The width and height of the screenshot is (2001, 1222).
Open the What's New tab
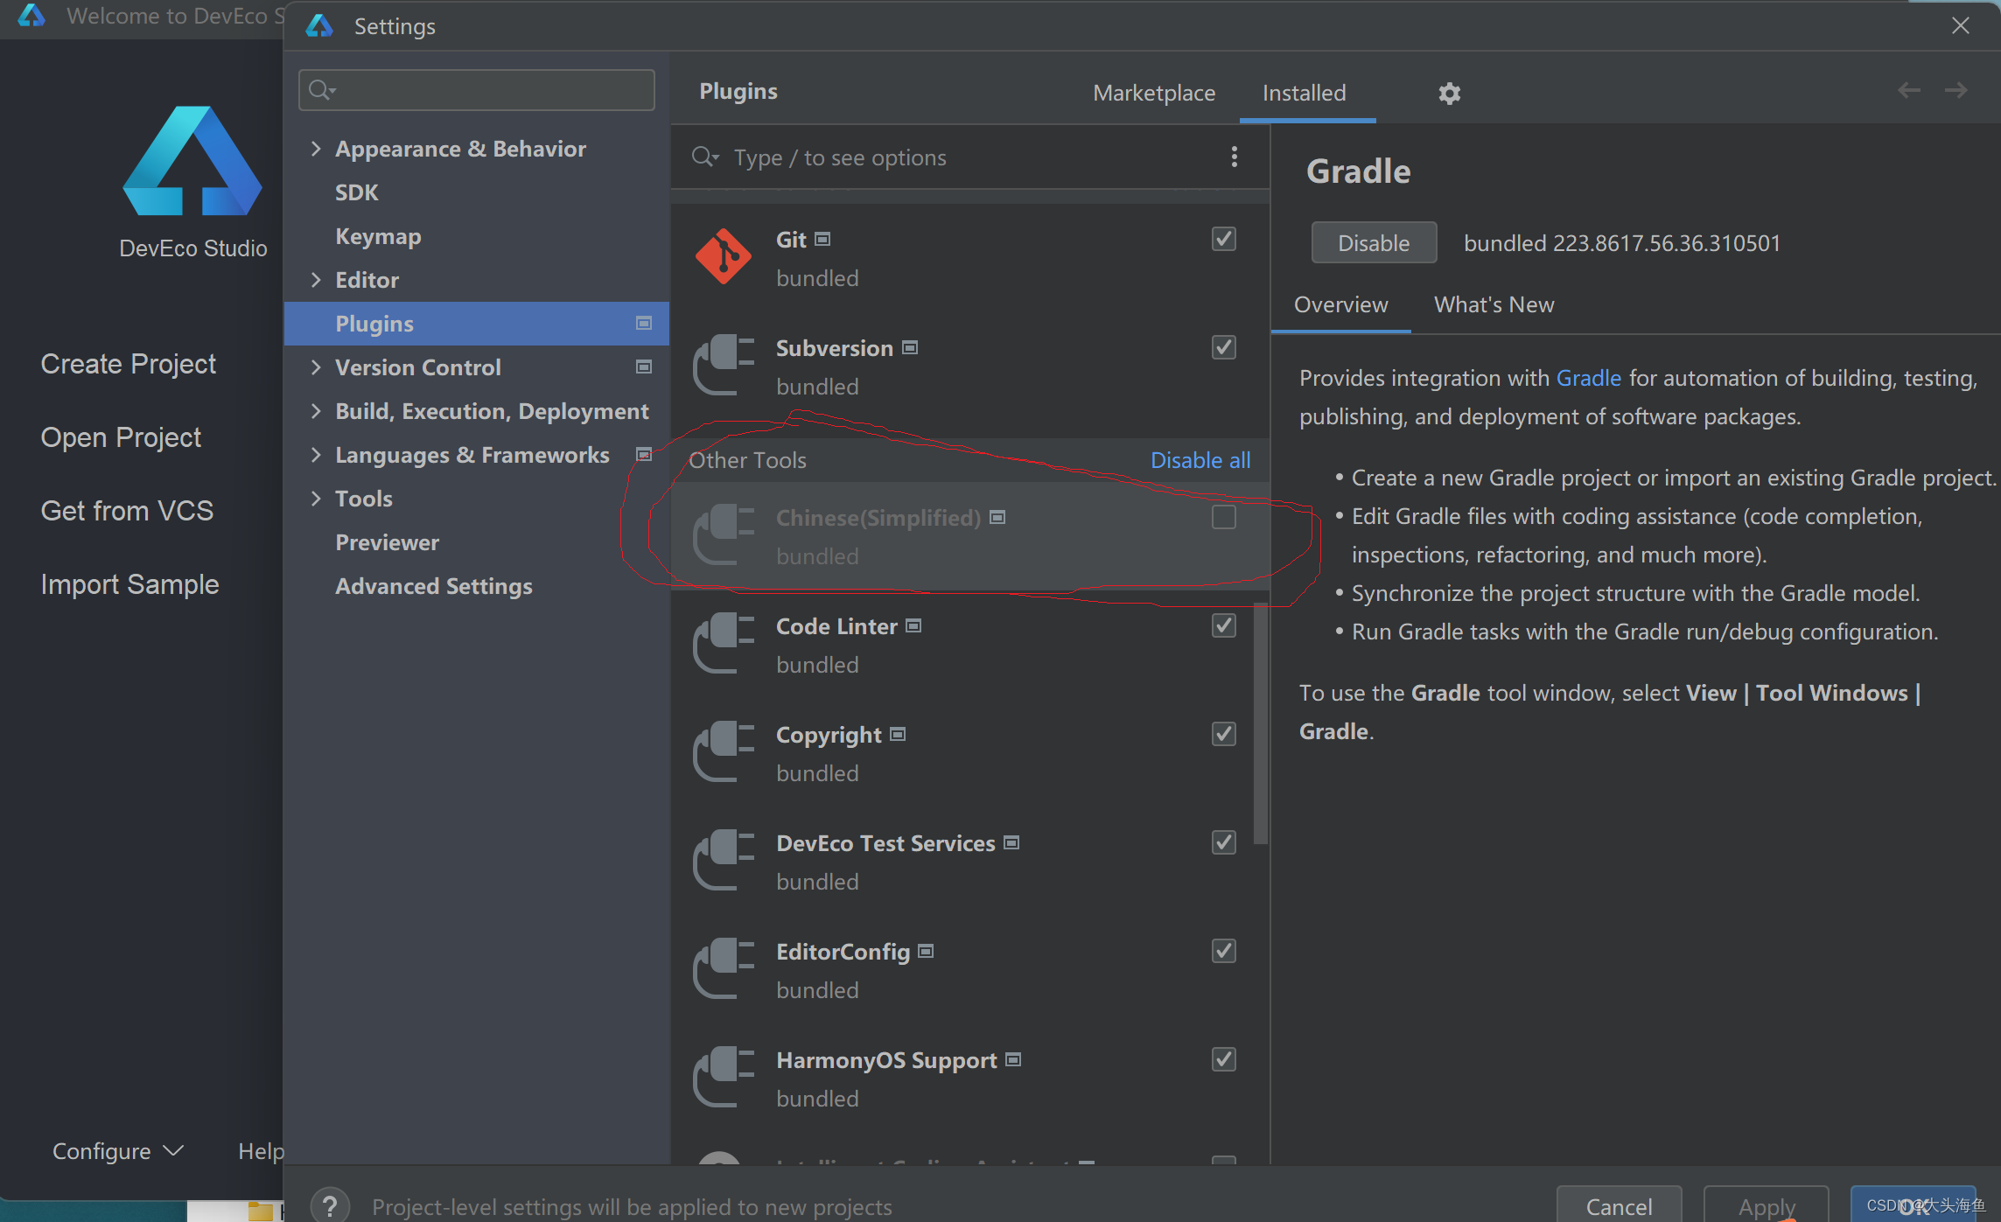(1494, 304)
